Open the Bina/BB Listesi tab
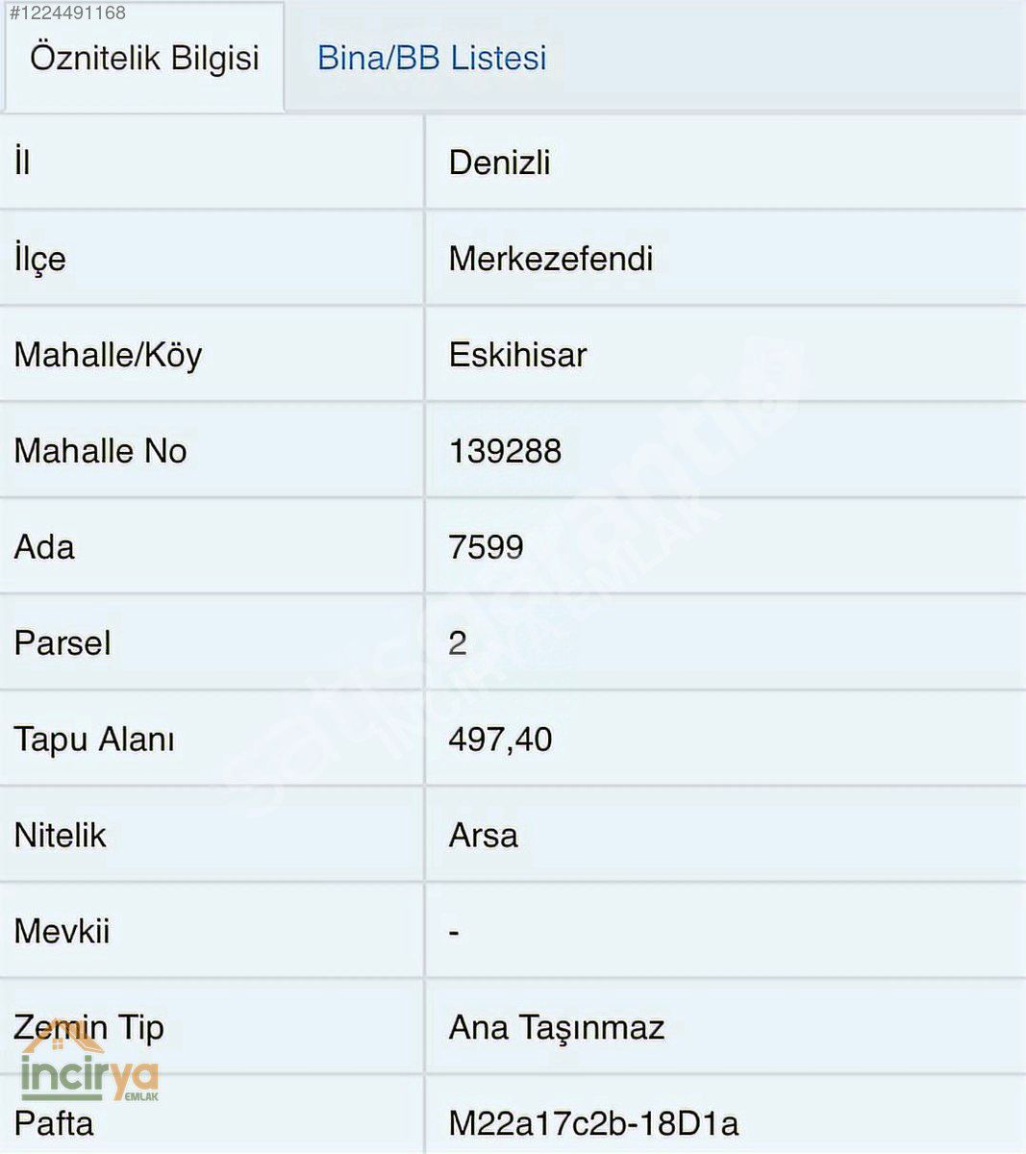 click(x=432, y=58)
